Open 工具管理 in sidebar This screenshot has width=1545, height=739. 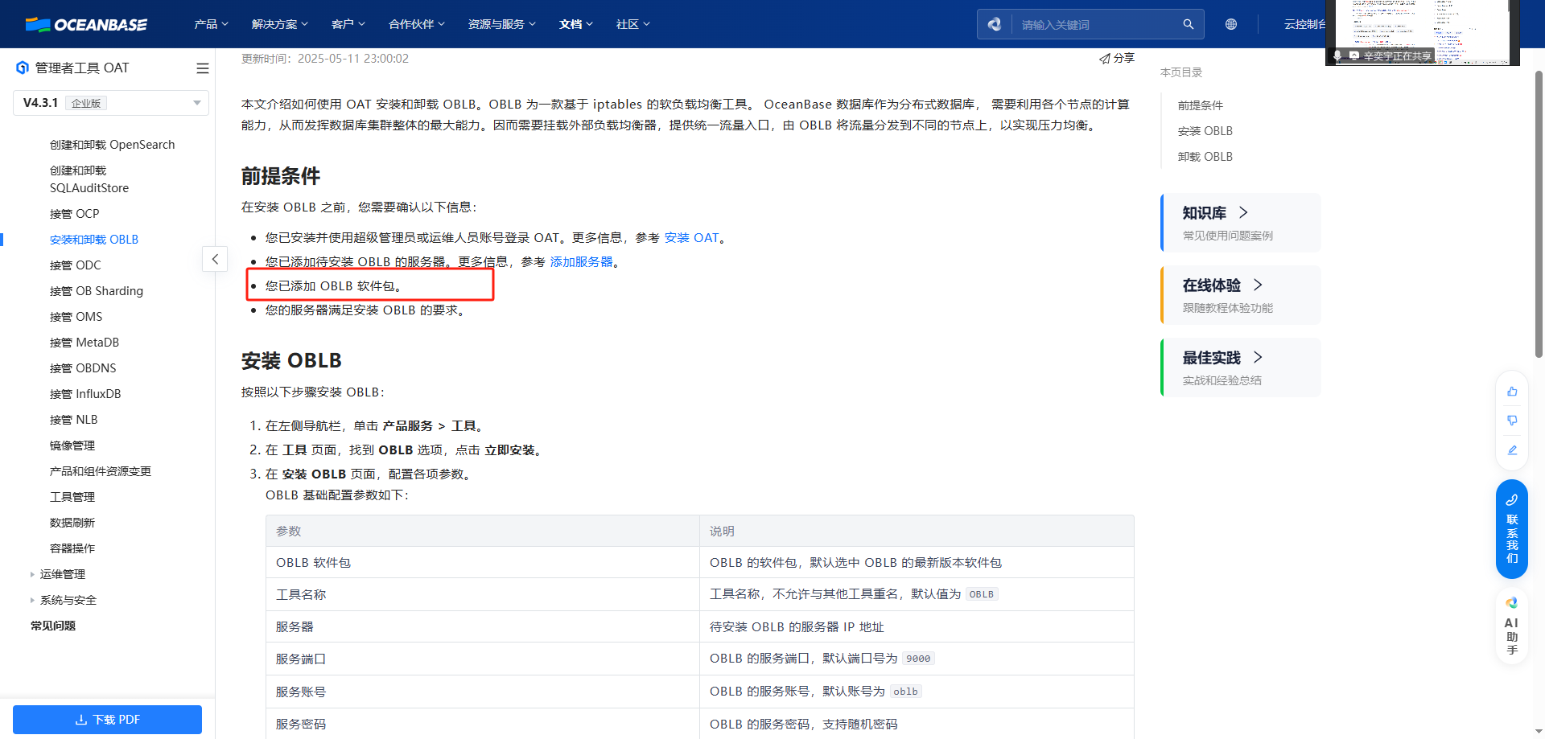coord(72,497)
